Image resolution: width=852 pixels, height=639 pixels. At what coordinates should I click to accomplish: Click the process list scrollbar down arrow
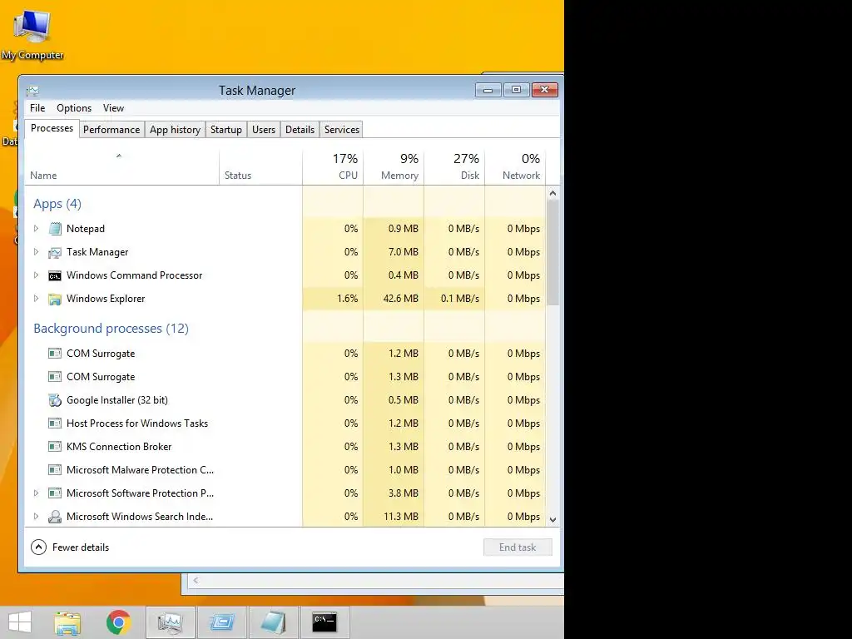click(552, 520)
